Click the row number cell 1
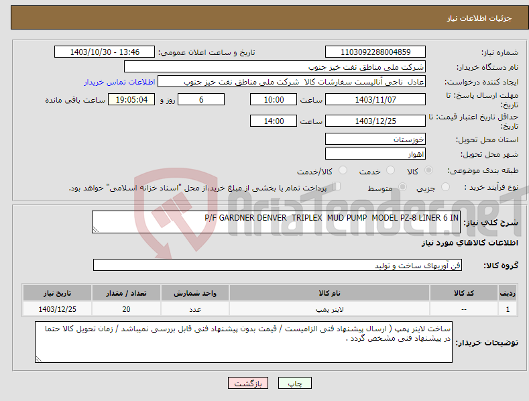529x401 pixels. [x=508, y=309]
